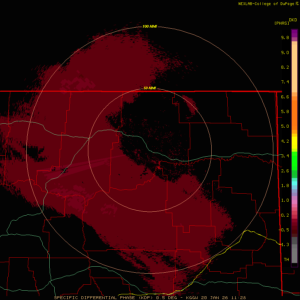Click the 2.6 value on the color scale

(285, 171)
